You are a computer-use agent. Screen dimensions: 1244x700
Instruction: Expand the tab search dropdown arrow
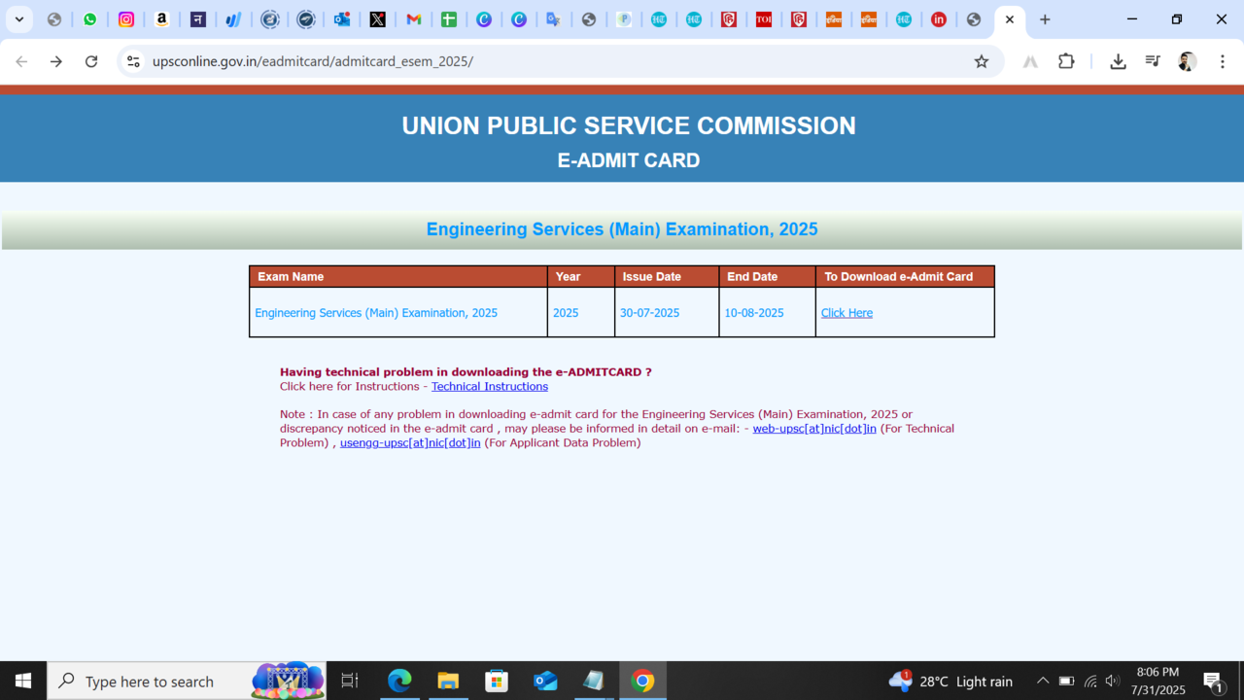point(18,19)
